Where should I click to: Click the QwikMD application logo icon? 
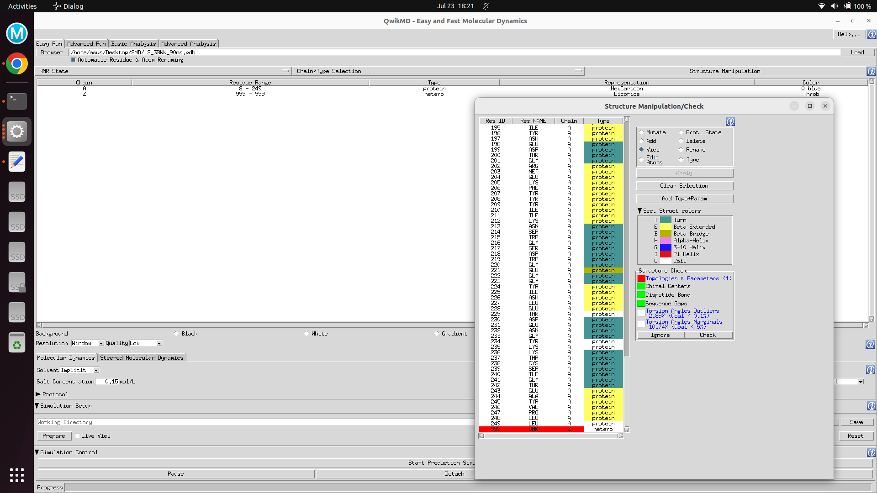[16, 33]
